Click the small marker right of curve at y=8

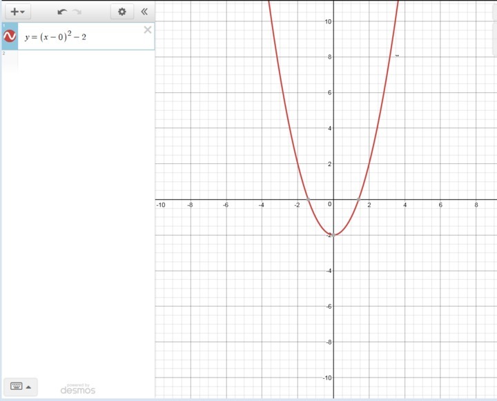[x=397, y=56]
